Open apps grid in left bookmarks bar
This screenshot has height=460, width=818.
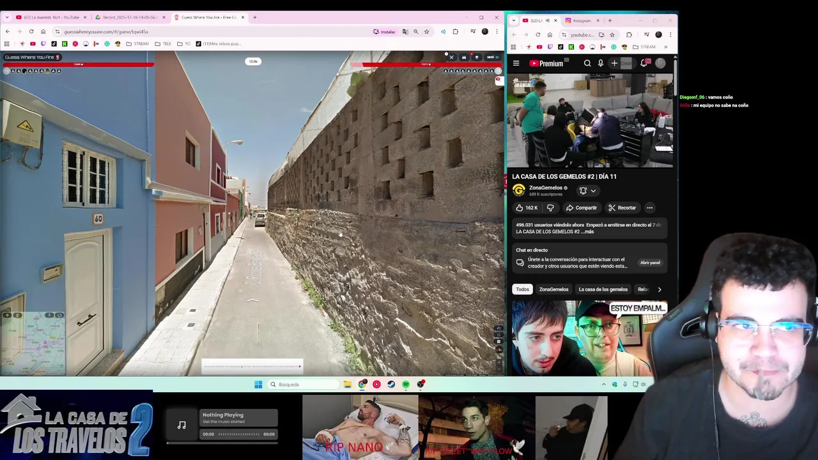pyautogui.click(x=7, y=43)
